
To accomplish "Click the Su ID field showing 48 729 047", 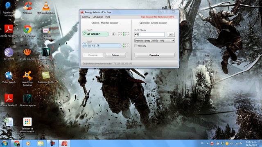I will pos(95,34).
